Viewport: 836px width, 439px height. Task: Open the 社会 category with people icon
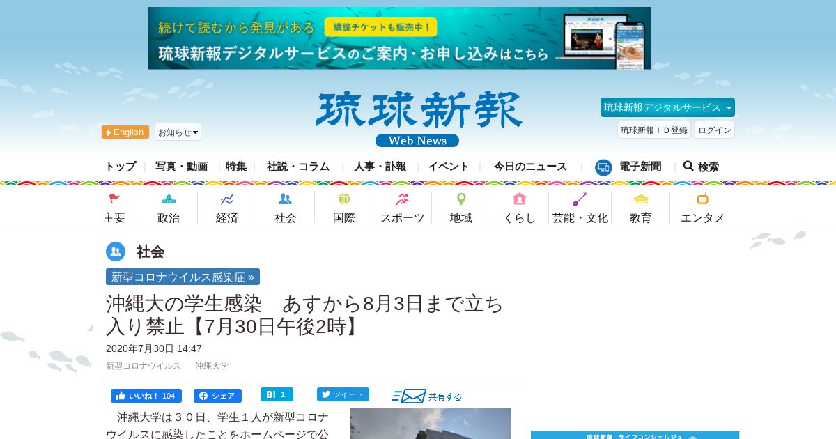click(286, 208)
